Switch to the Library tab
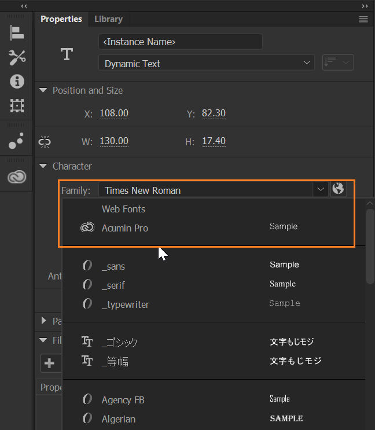 [x=109, y=19]
